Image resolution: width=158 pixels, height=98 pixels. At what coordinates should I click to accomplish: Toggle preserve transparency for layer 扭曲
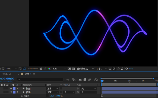(x=61, y=88)
